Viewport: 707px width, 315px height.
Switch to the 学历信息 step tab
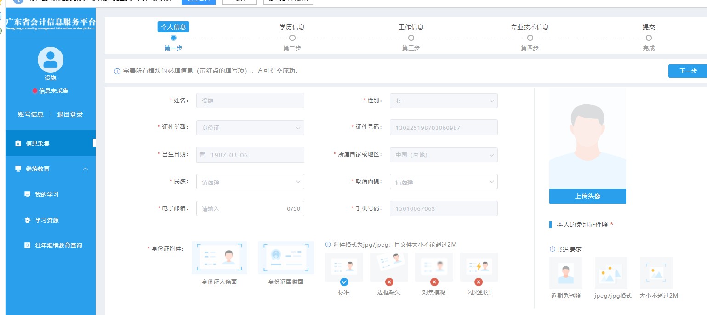pyautogui.click(x=292, y=27)
